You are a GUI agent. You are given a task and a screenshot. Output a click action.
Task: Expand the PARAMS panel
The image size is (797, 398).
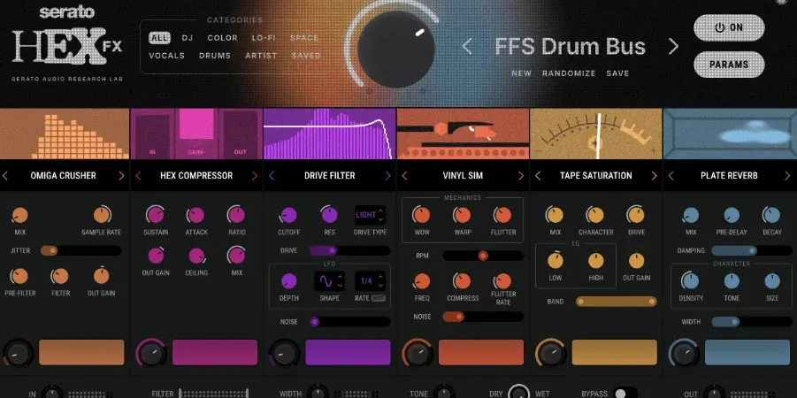pyautogui.click(x=729, y=65)
